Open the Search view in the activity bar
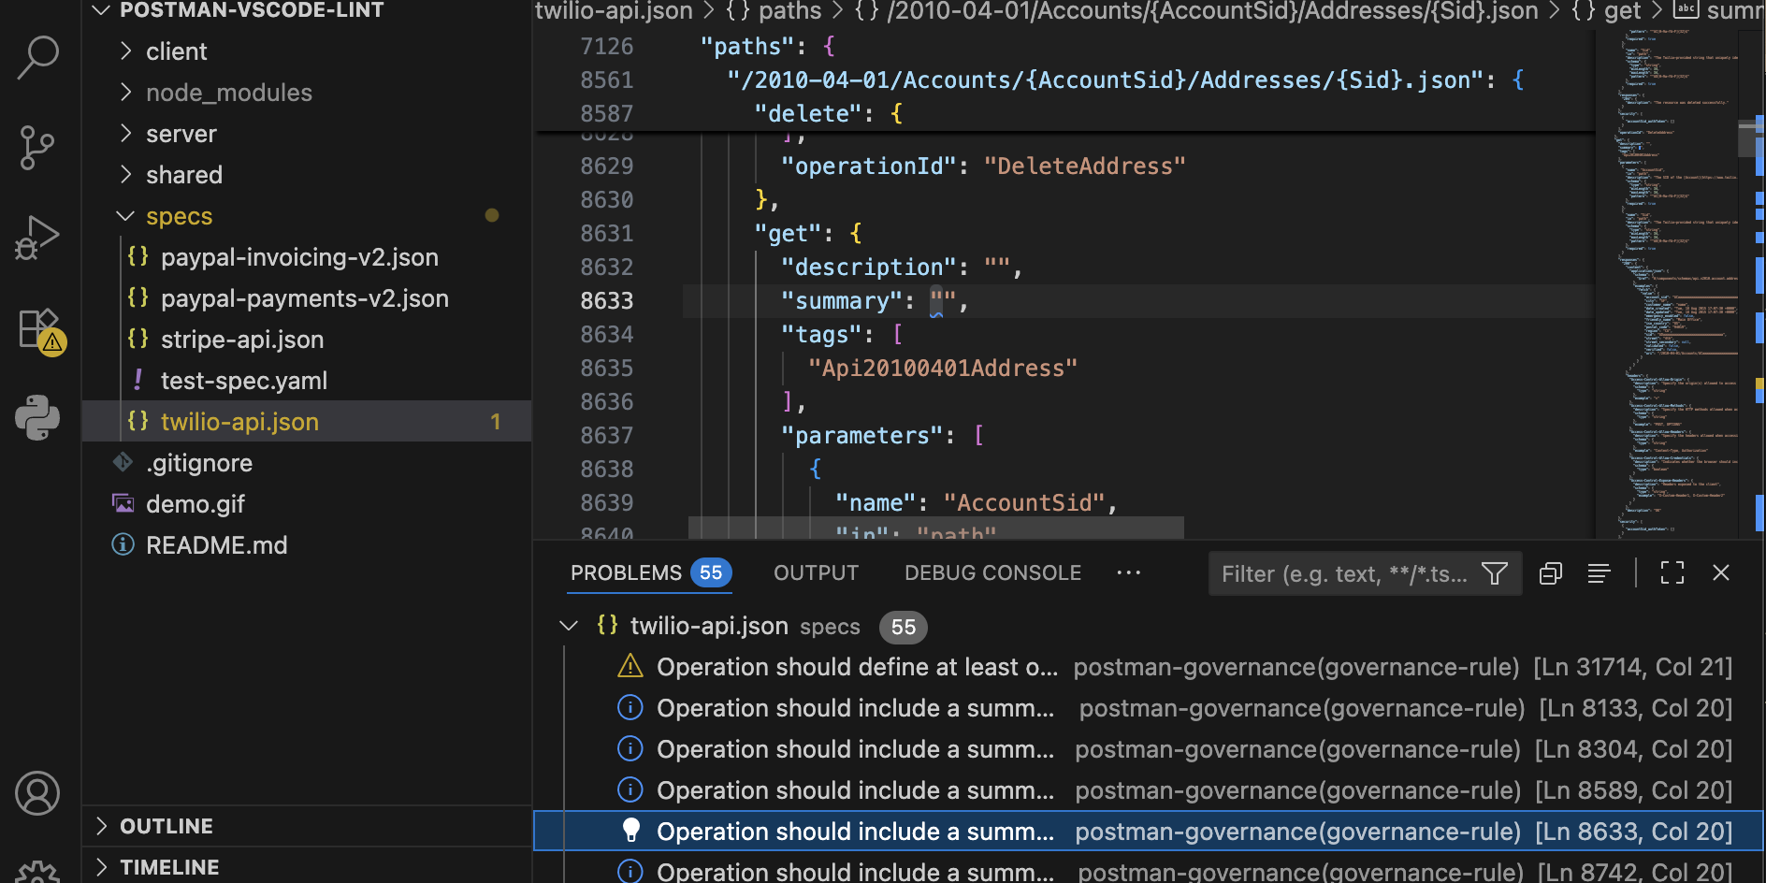Viewport: 1766px width, 883px height. point(37,56)
